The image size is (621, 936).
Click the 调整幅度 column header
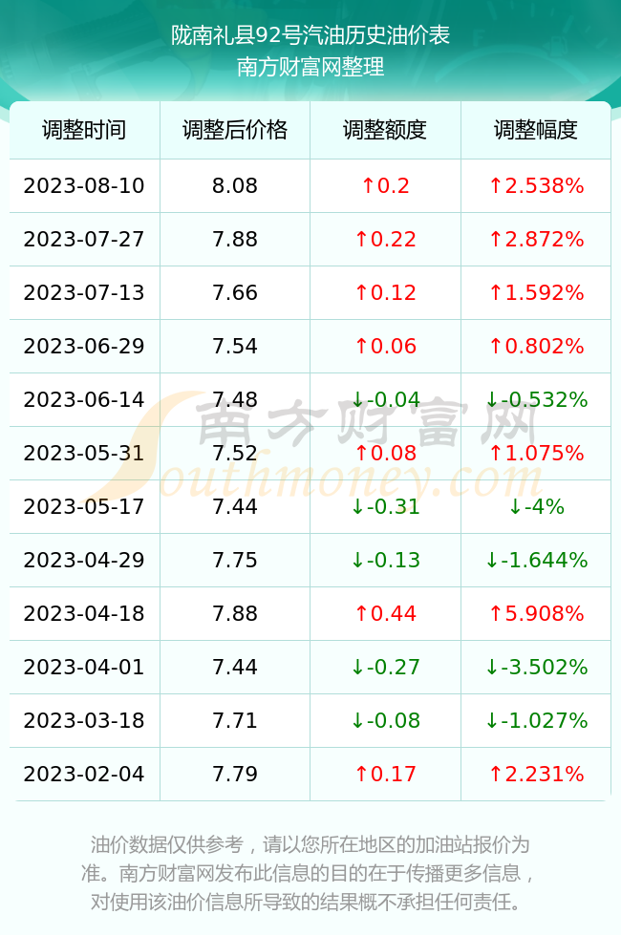(536, 130)
